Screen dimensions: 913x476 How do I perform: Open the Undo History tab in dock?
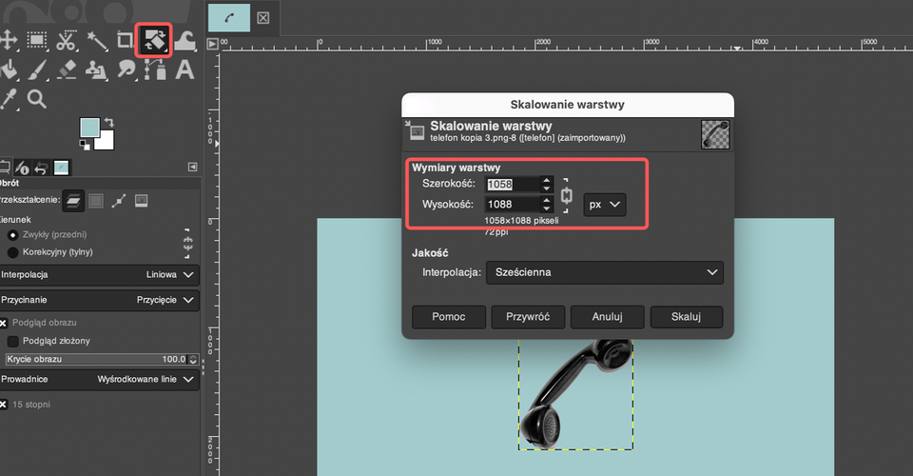[42, 169]
